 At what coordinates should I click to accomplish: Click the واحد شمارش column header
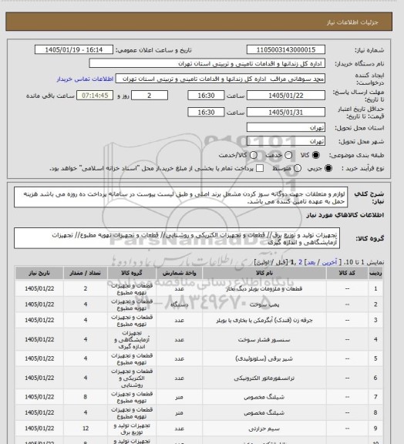tap(179, 273)
